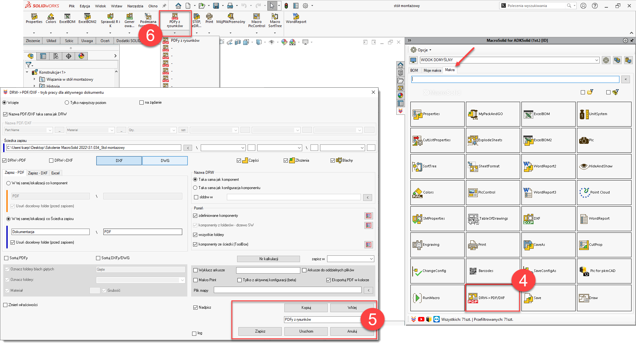The image size is (636, 345).
Task: Open the Narzędzia menu
Action: click(135, 6)
